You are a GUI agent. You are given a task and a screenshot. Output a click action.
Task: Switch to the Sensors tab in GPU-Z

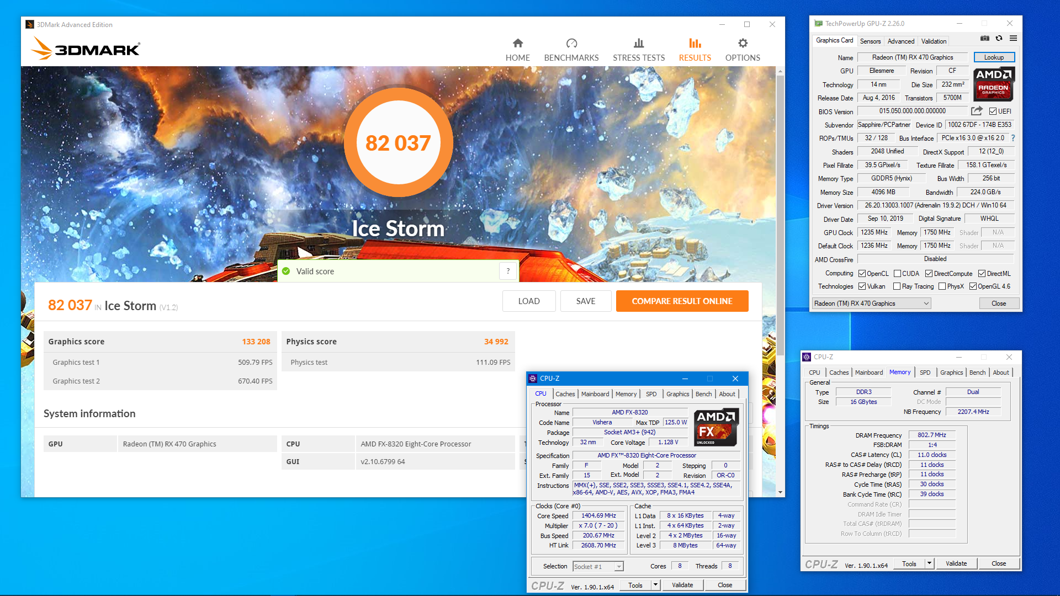point(870,41)
